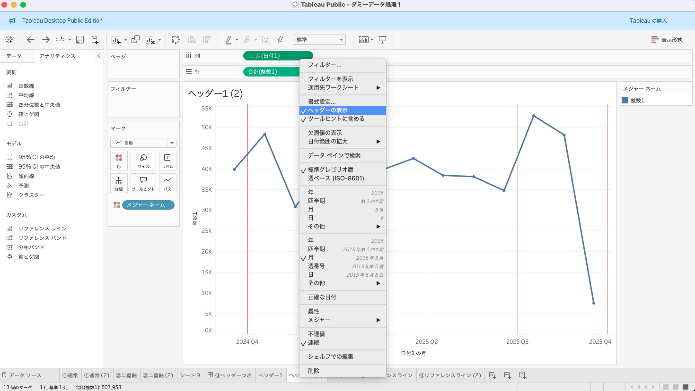Add a new dashboard from bottom bar

[x=507, y=375]
